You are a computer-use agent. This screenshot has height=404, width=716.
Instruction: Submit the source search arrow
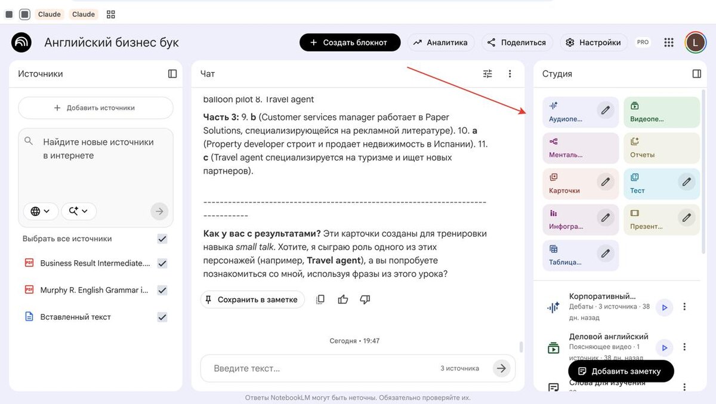(x=159, y=211)
